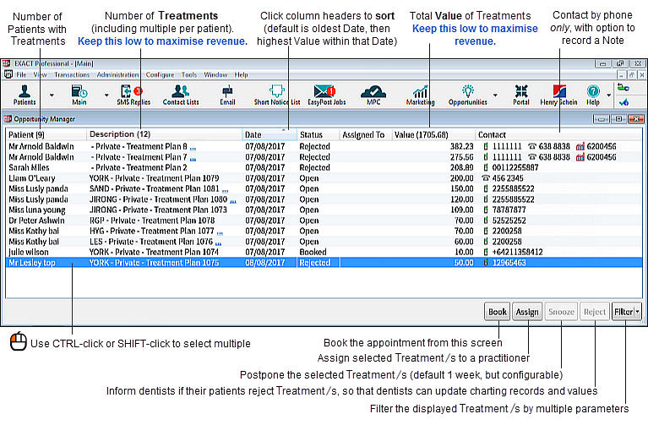Click fax icon beside 6200456 in Treatment Plan 8 row

tap(580, 146)
